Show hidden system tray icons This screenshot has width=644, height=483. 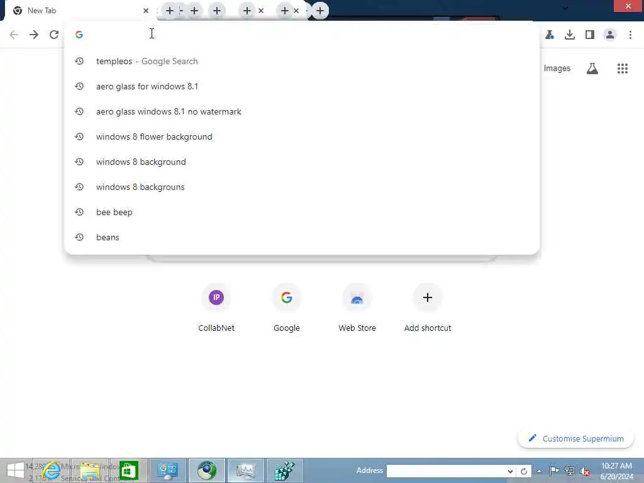click(539, 471)
